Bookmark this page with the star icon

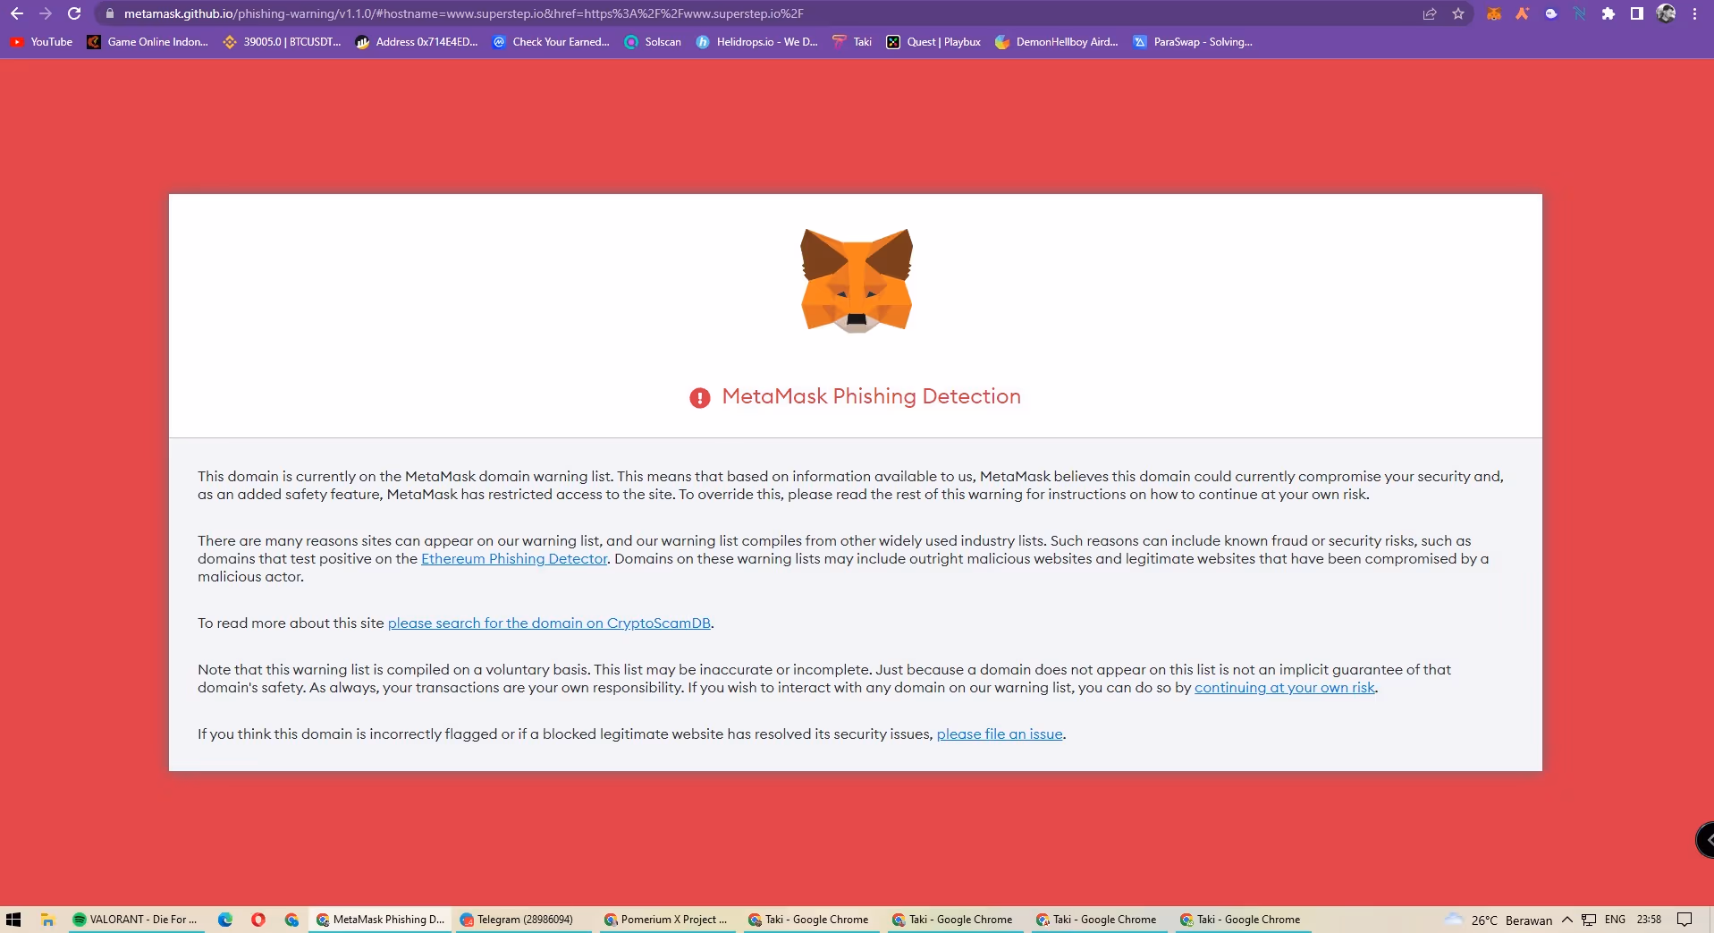point(1458,13)
